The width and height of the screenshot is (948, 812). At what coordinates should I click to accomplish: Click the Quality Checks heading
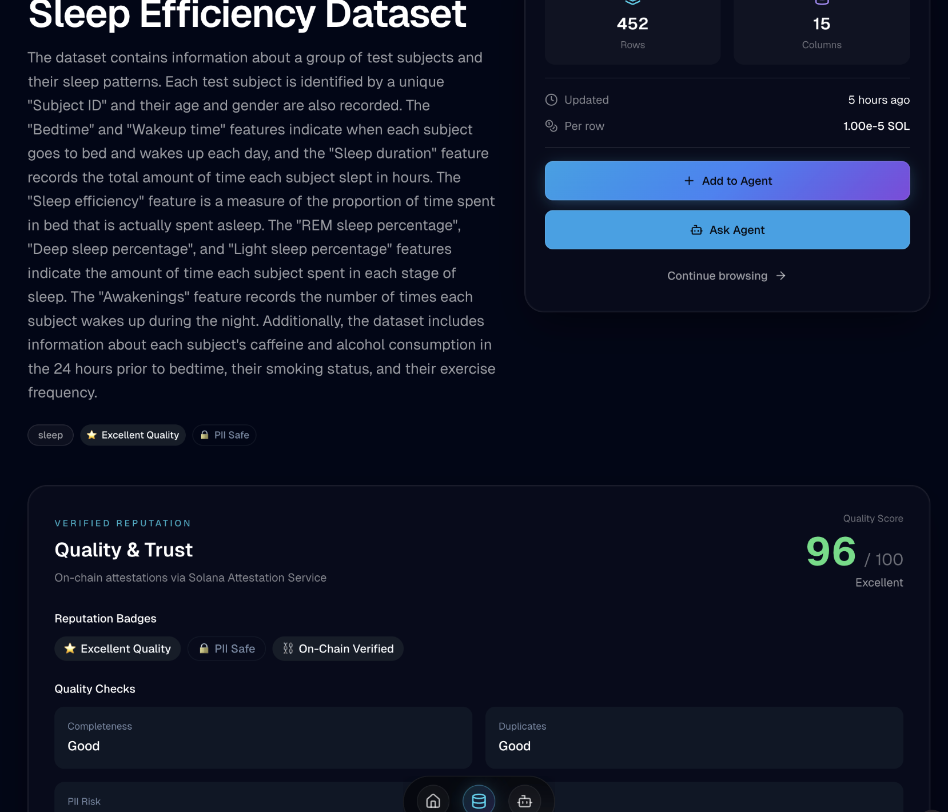point(95,689)
